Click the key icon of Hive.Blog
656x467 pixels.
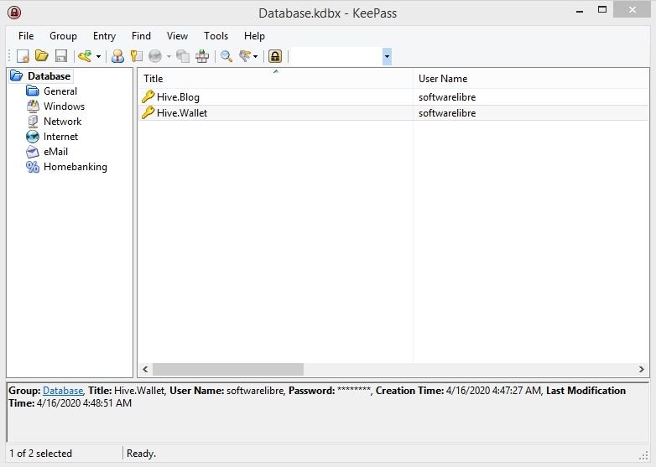click(x=148, y=96)
